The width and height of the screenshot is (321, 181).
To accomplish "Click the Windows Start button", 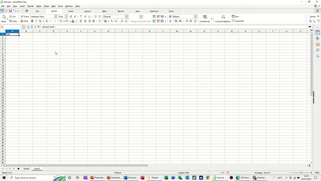I will click(4, 177).
